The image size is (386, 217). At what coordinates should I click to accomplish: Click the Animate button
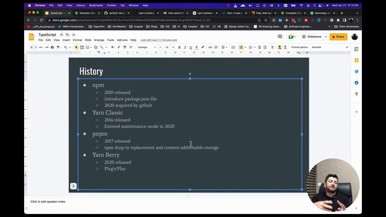click(316, 47)
